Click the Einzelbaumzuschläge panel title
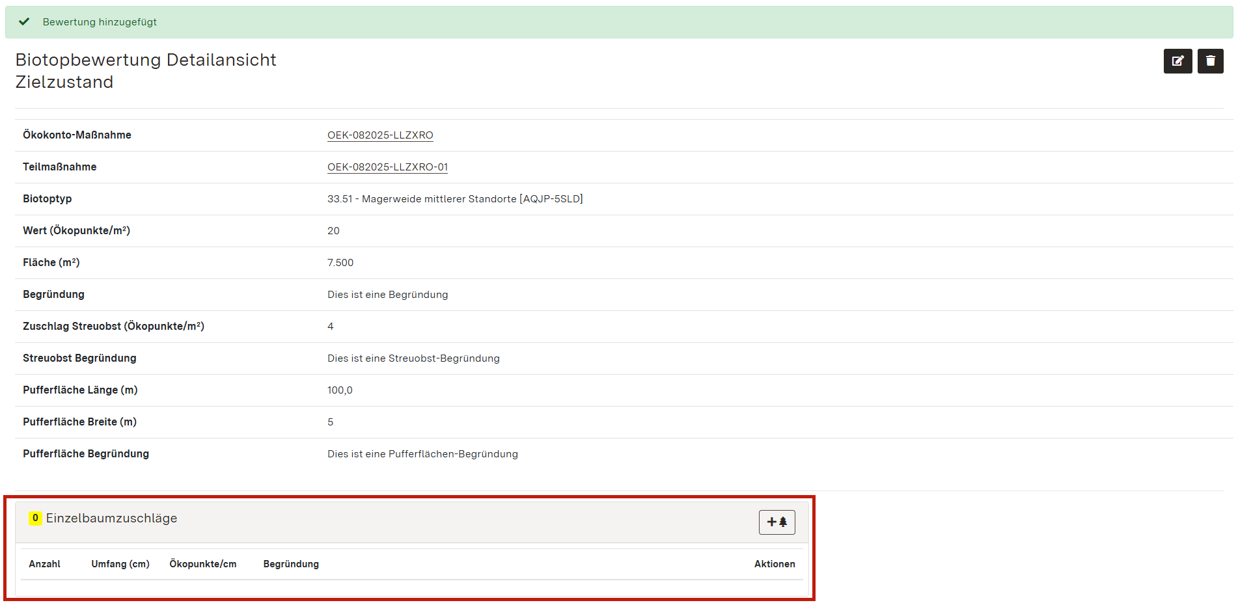The width and height of the screenshot is (1238, 605). click(111, 518)
